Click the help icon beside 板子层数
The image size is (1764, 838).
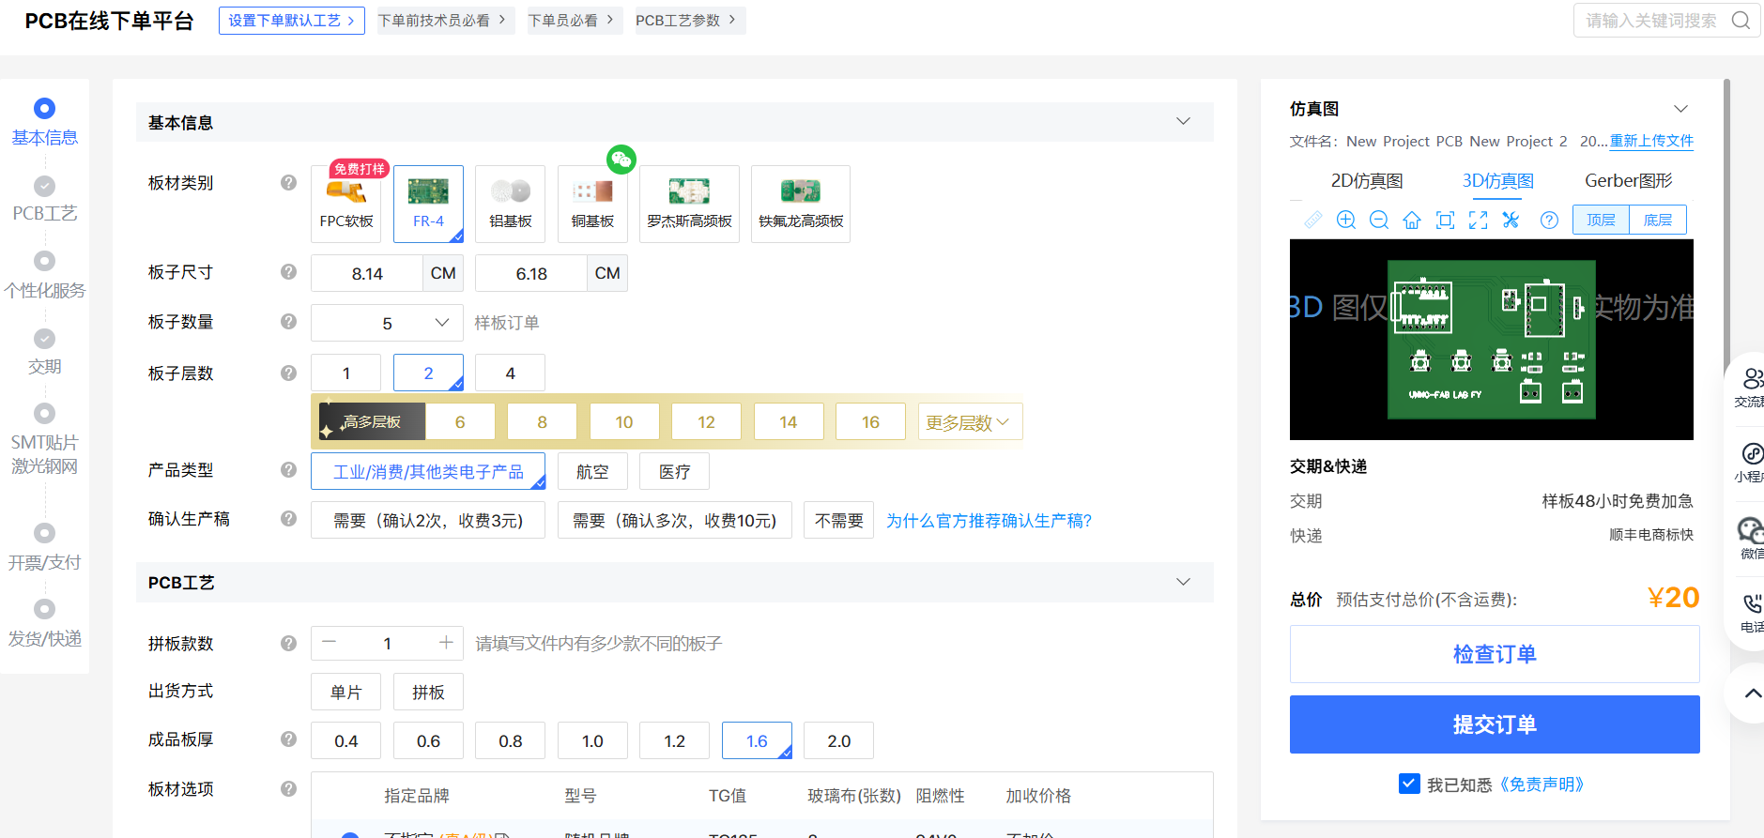(288, 373)
